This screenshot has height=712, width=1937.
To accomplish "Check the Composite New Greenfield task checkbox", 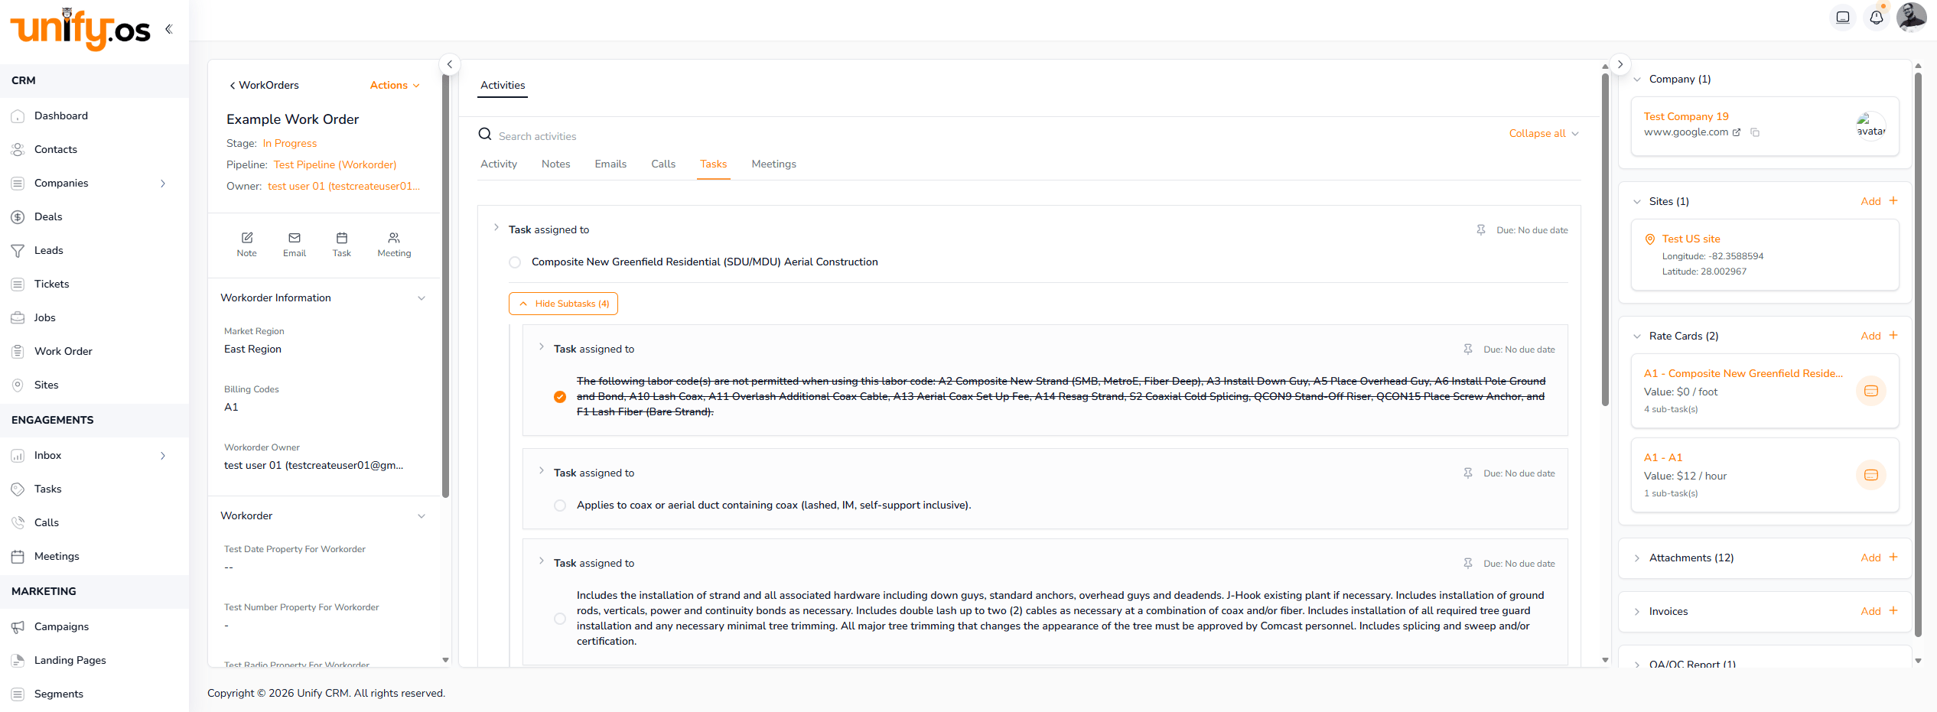I will [515, 262].
